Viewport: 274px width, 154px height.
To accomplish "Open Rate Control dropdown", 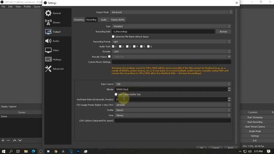I will pyautogui.click(x=173, y=84).
